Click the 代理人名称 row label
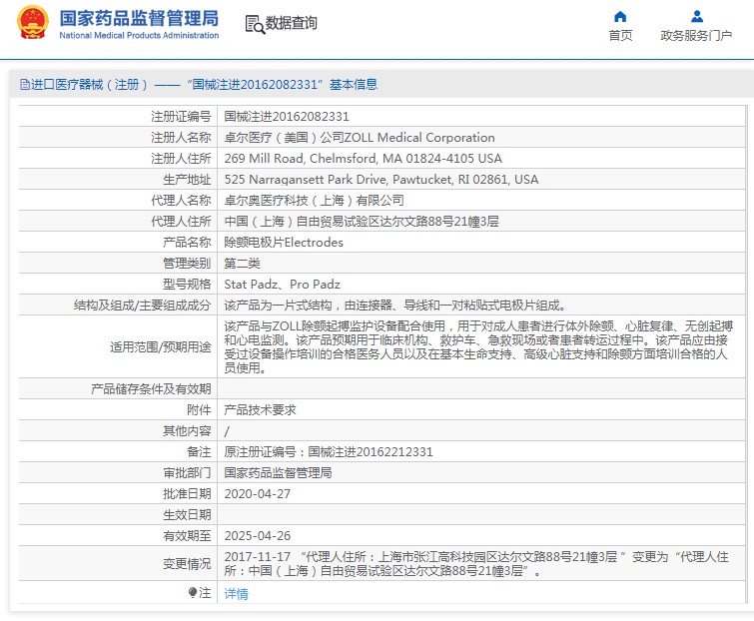 181,200
